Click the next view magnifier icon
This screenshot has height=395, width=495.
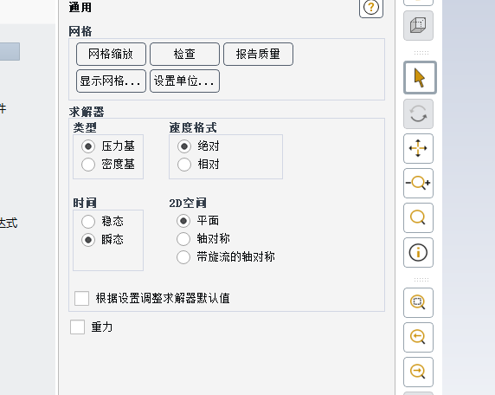[418, 372]
